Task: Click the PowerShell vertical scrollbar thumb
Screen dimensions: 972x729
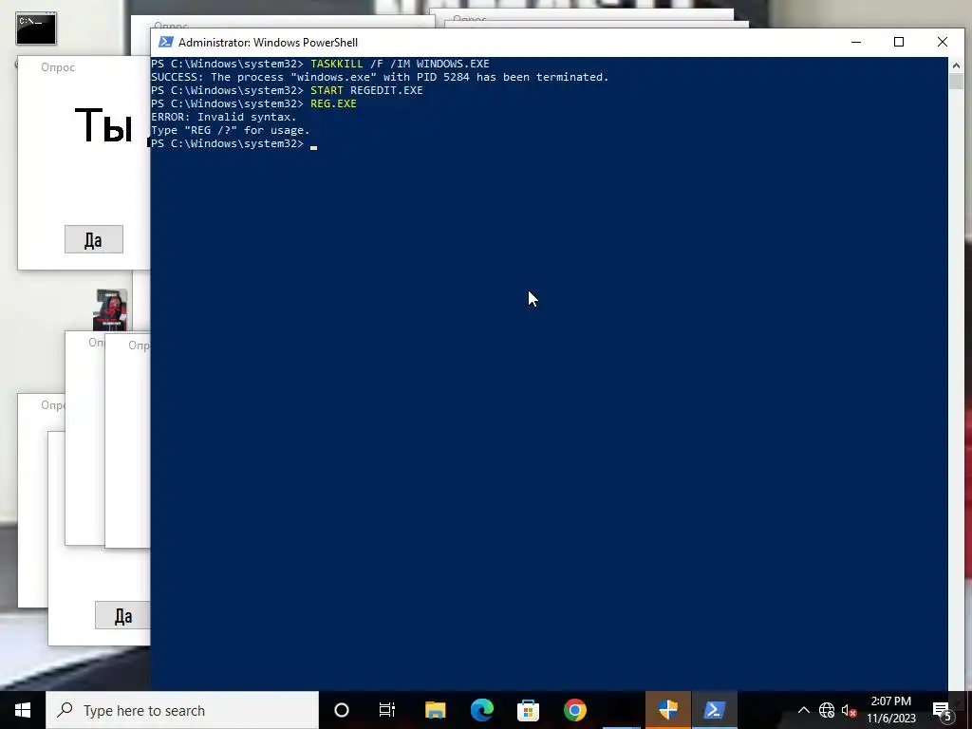Action: pyautogui.click(x=955, y=82)
